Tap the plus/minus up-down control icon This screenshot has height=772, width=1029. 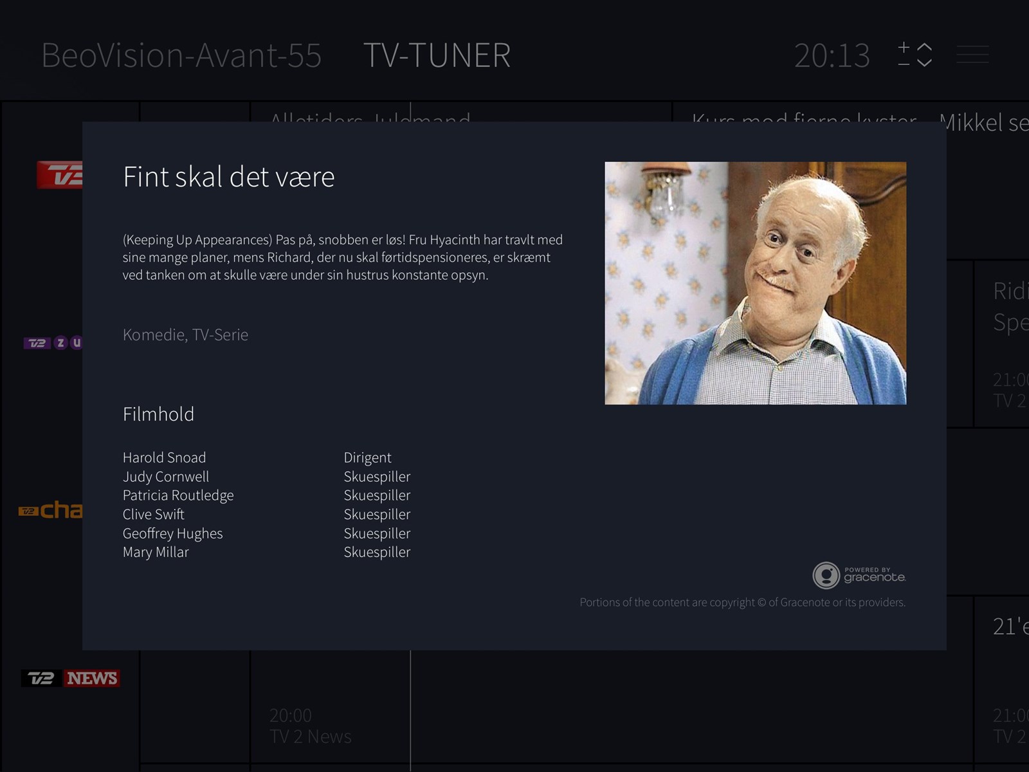[x=915, y=54]
